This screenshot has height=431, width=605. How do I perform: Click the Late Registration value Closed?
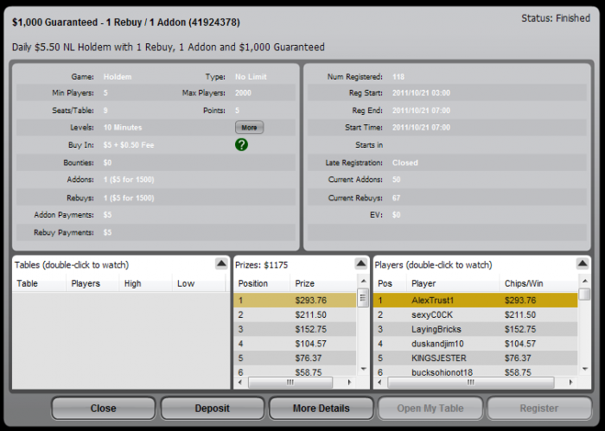tap(405, 162)
